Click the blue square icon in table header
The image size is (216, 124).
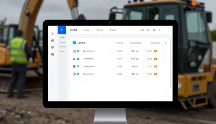click(x=74, y=43)
